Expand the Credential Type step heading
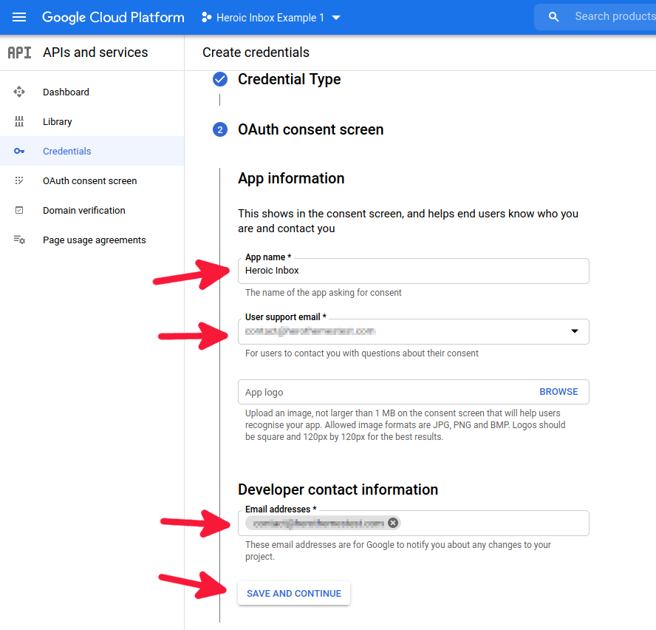656x630 pixels. pyautogui.click(x=289, y=79)
